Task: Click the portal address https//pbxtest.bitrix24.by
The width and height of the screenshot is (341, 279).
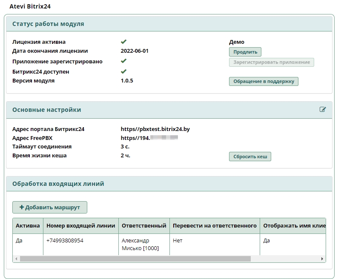Action: 155,129
